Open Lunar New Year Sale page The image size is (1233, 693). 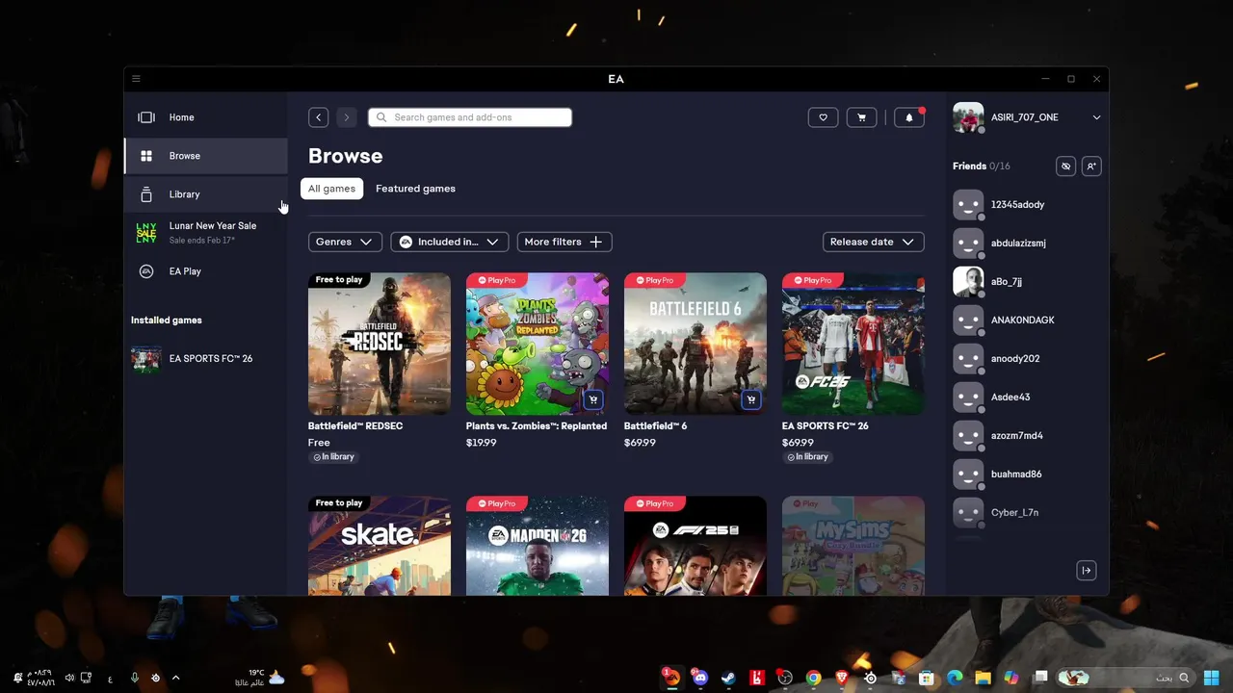pyautogui.click(x=206, y=232)
